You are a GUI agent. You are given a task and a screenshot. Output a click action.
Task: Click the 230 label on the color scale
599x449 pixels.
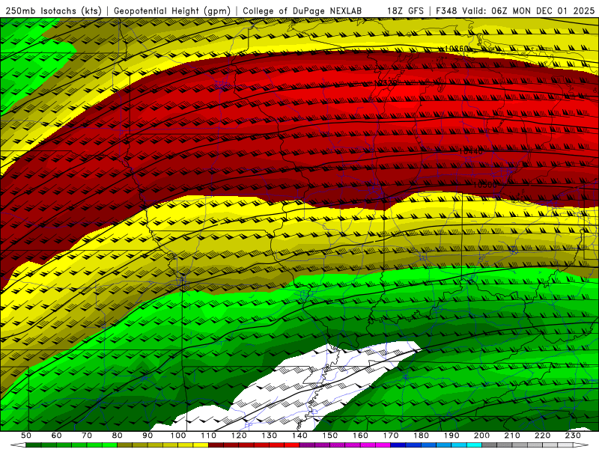coord(573,436)
